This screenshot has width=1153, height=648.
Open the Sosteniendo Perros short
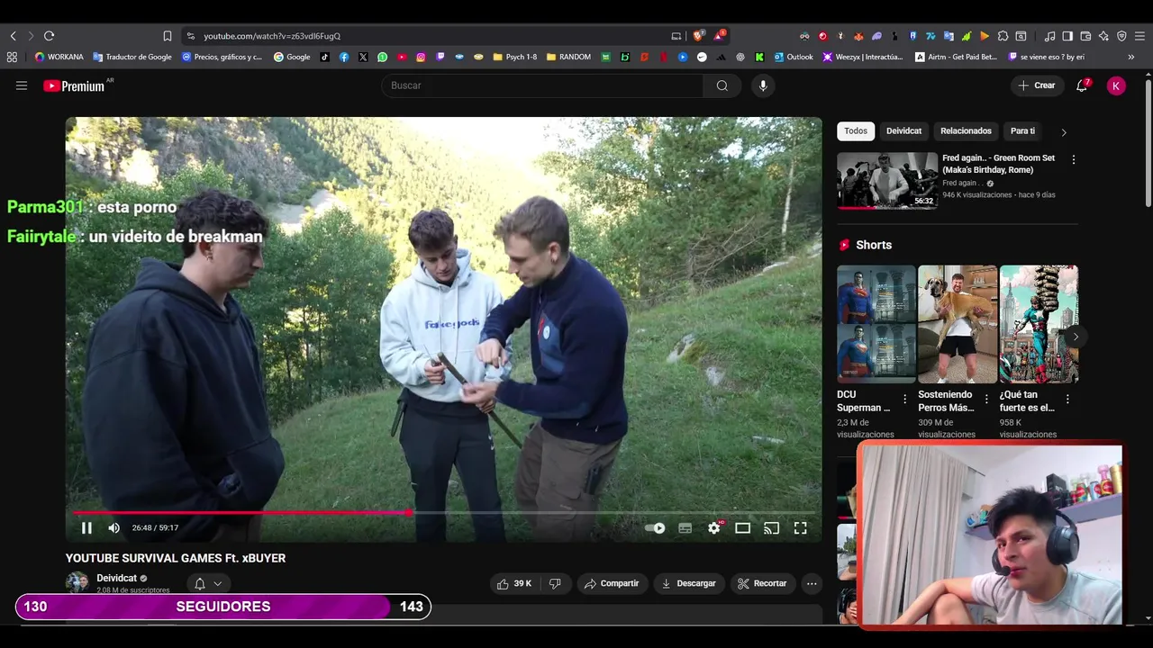click(x=958, y=324)
